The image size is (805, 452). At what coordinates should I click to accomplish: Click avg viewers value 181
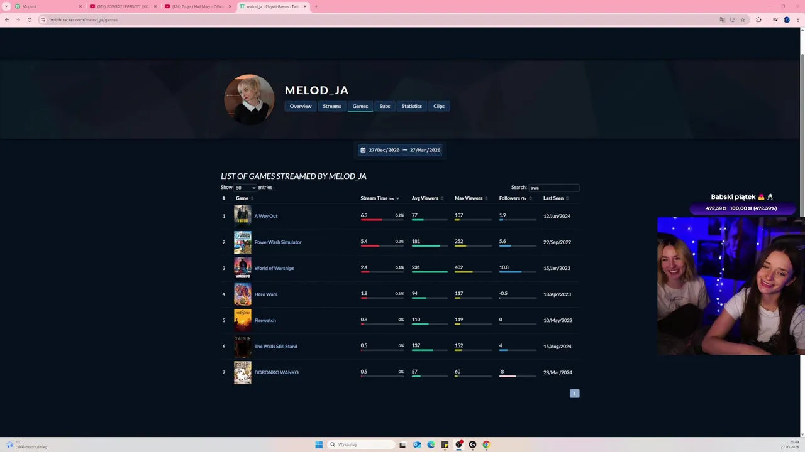(x=416, y=241)
